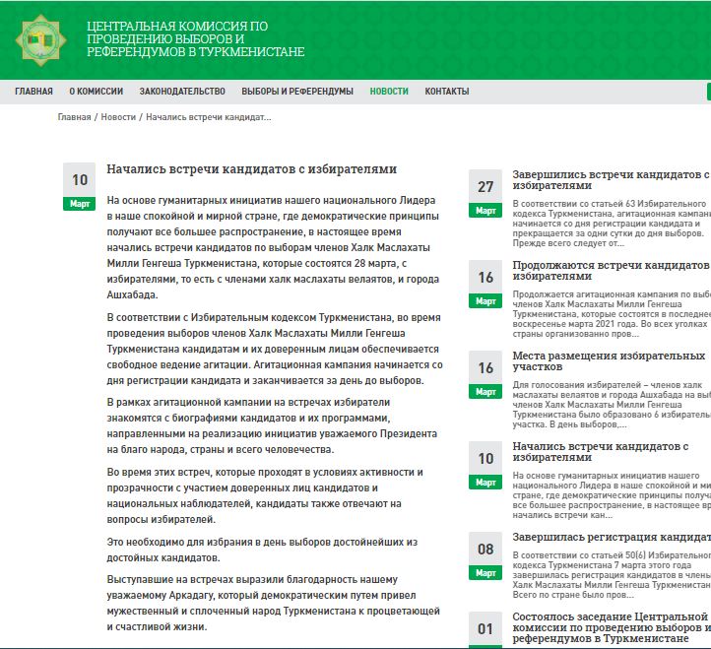Select the НОВОСТИ menu item
The width and height of the screenshot is (711, 649).
pos(389,92)
